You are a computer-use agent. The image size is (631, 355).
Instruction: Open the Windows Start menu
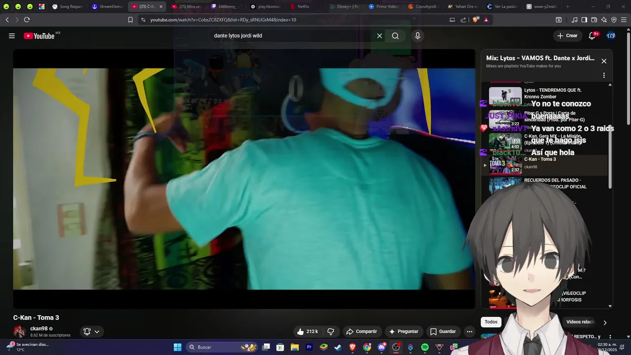coord(177,347)
